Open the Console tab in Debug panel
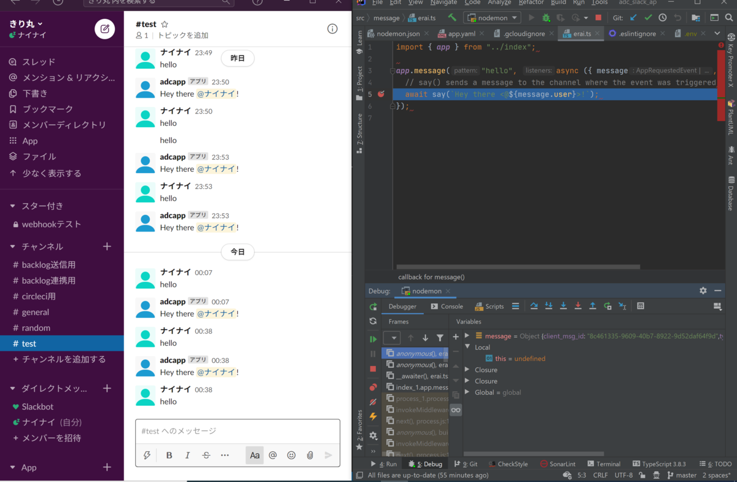This screenshot has height=482, width=737. click(446, 306)
